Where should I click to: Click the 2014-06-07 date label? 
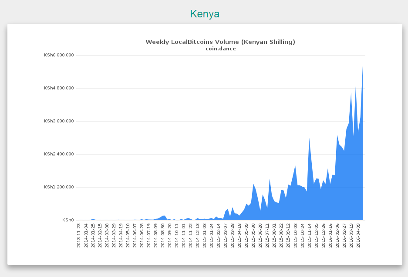pos(135,235)
